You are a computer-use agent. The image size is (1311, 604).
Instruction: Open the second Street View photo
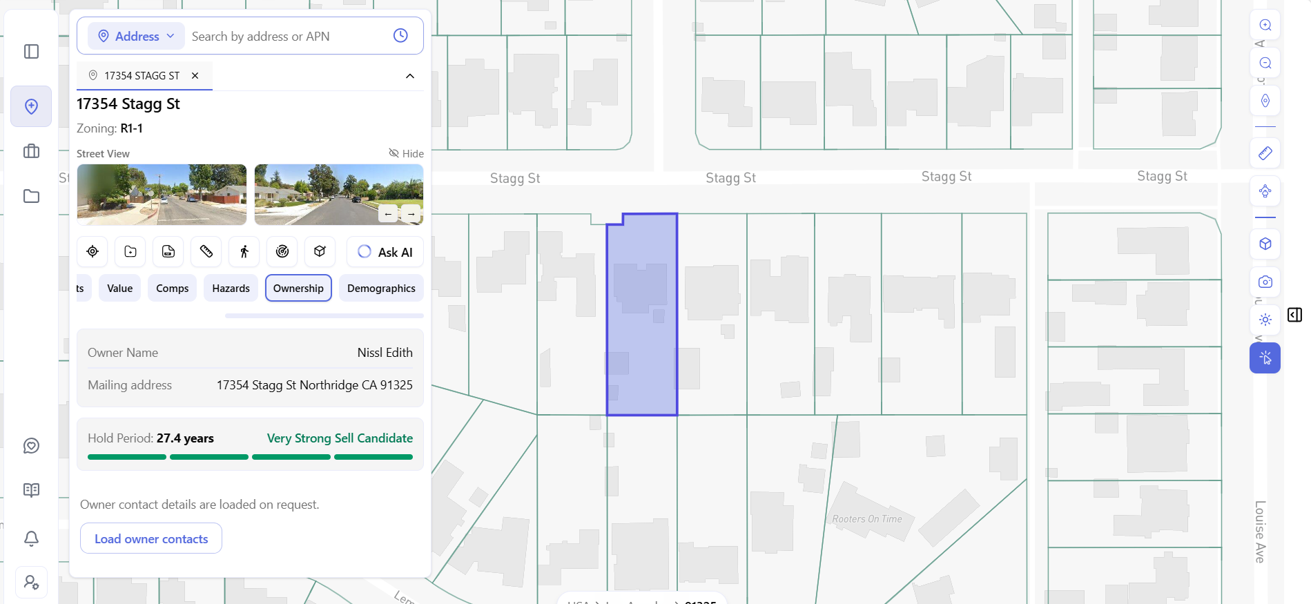339,195
